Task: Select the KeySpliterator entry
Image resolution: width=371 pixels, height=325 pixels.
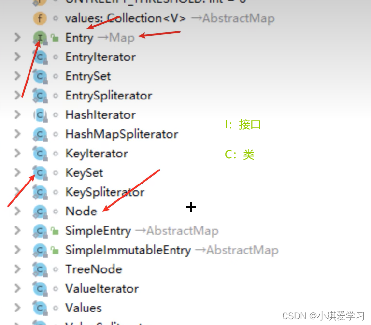Action: click(105, 192)
